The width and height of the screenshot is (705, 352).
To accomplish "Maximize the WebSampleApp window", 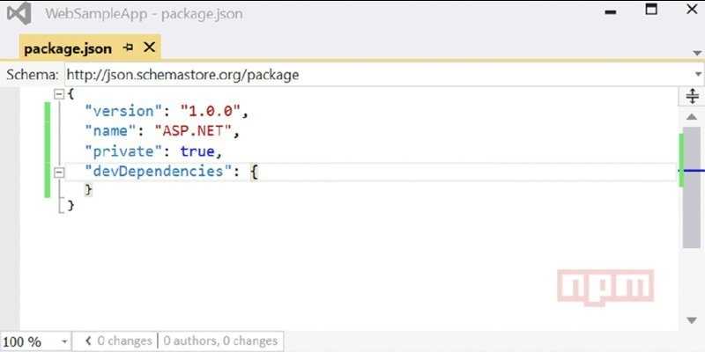I will click(x=651, y=10).
